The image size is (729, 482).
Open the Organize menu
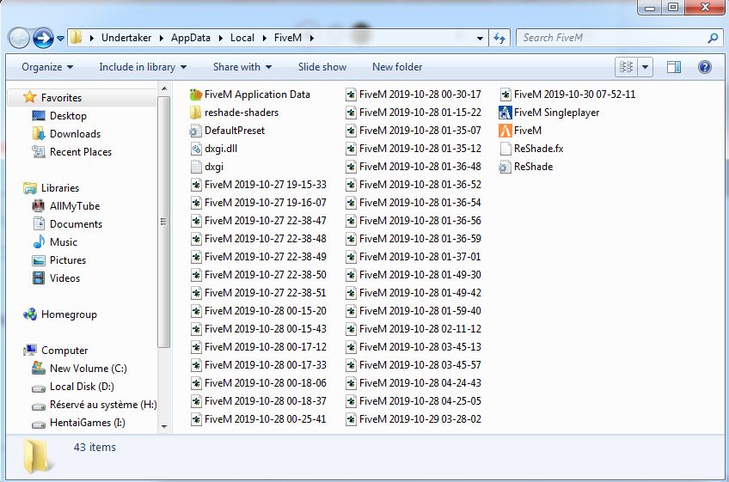pyautogui.click(x=47, y=67)
